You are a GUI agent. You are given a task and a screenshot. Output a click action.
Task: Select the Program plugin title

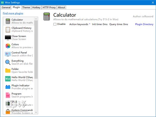click(x=16, y=94)
